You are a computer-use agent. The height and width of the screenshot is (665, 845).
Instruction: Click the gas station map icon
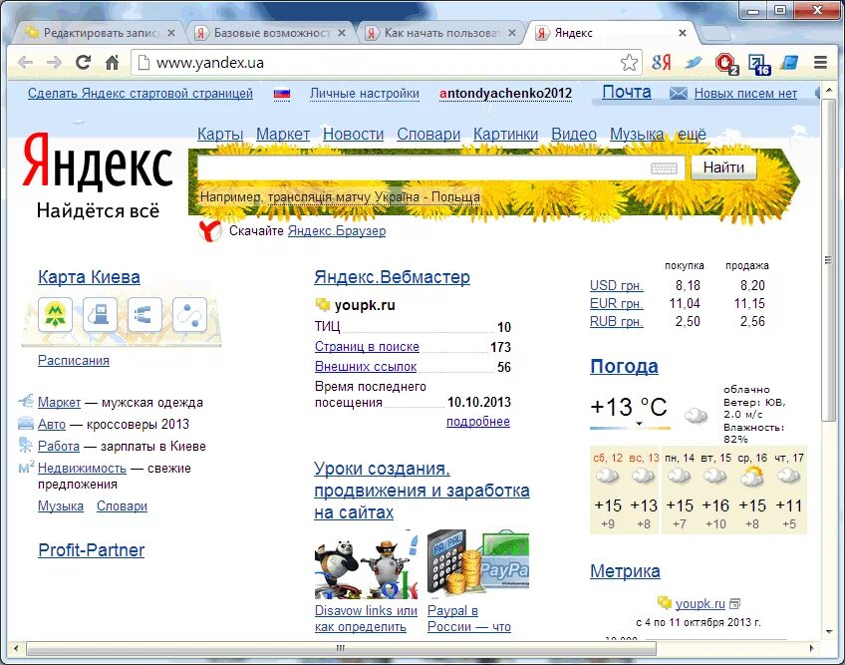(x=100, y=314)
